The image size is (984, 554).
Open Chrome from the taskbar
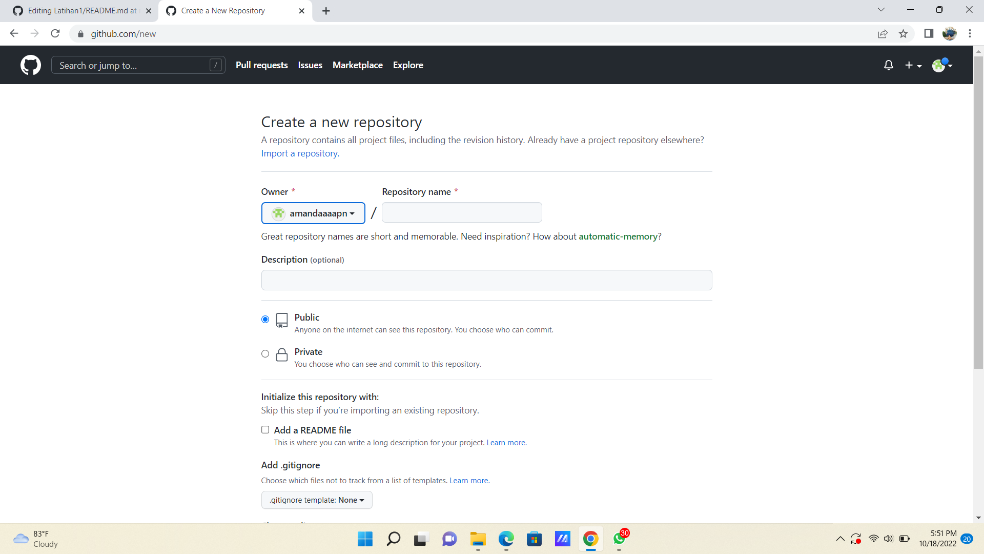tap(590, 539)
